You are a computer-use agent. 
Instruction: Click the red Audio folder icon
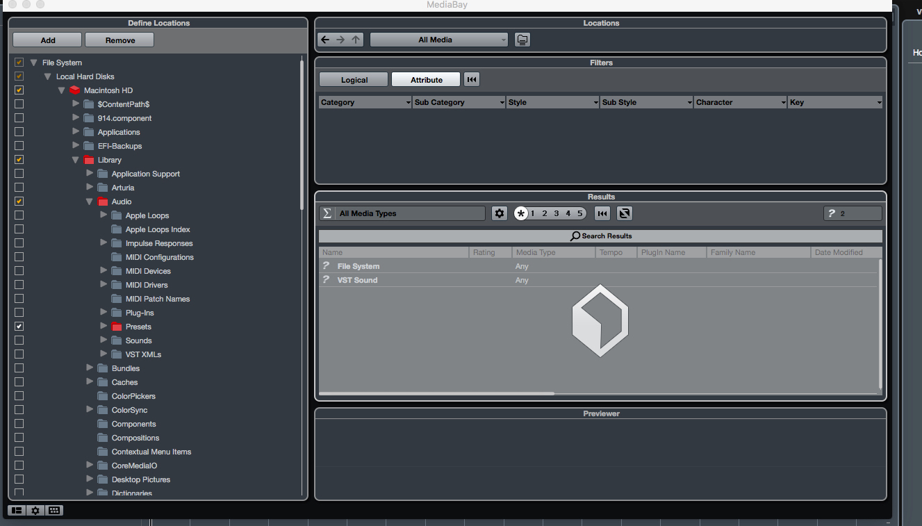click(x=103, y=202)
